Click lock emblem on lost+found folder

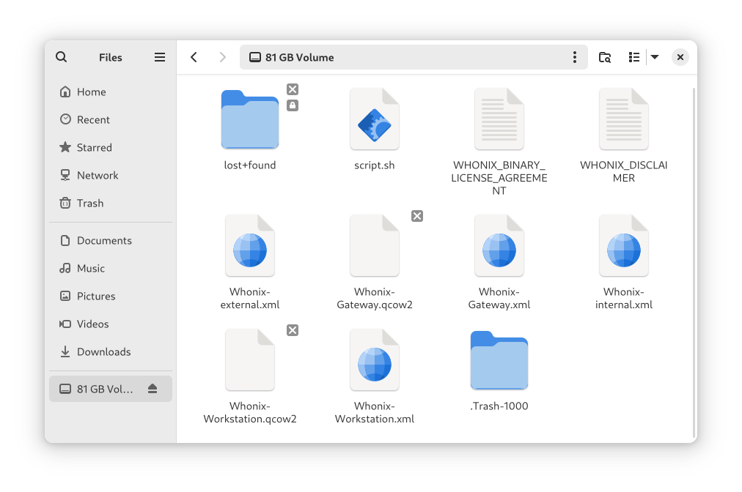(293, 105)
